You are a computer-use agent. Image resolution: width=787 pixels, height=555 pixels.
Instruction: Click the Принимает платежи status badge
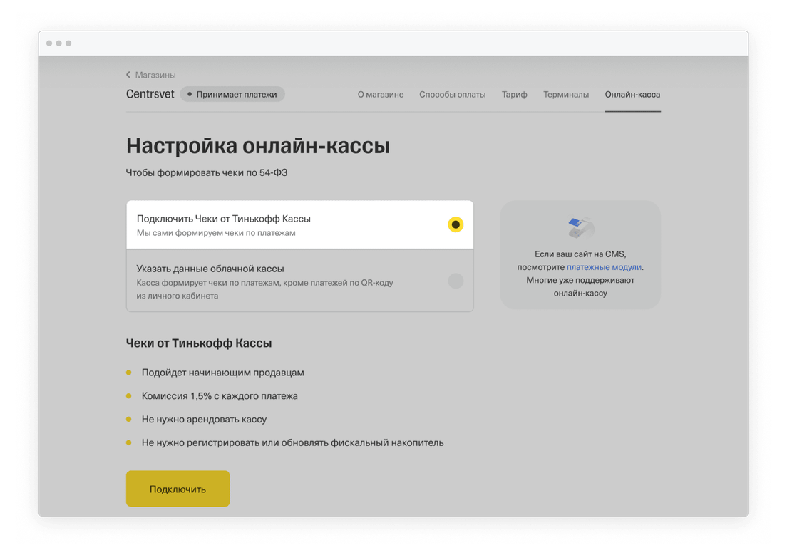click(232, 94)
